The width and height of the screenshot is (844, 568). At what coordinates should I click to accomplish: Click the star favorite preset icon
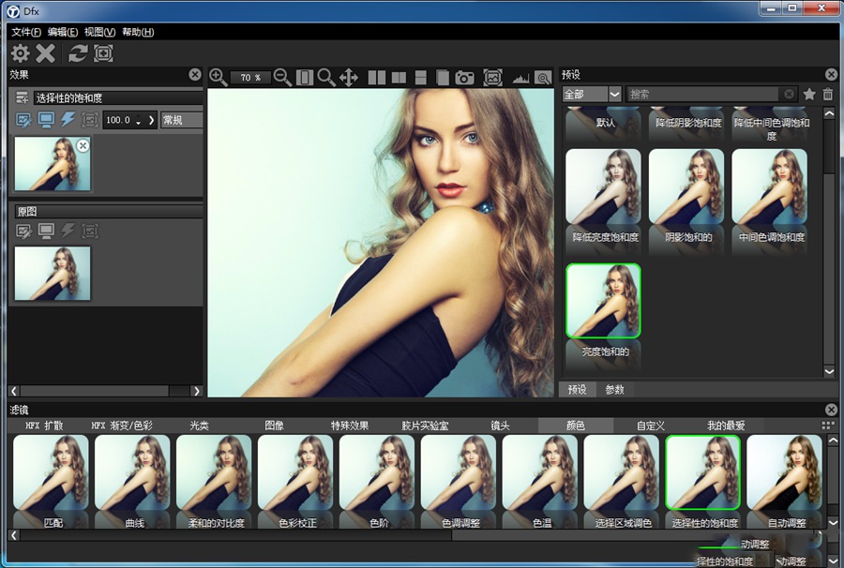coord(809,94)
